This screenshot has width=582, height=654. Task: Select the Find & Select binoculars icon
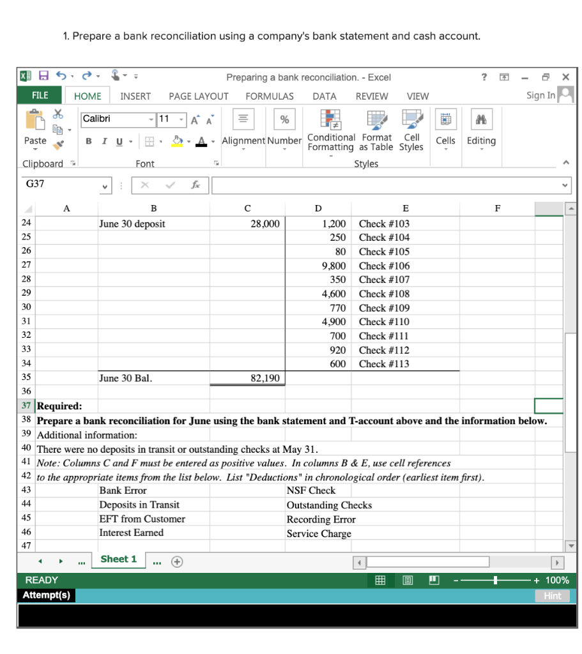(482, 120)
